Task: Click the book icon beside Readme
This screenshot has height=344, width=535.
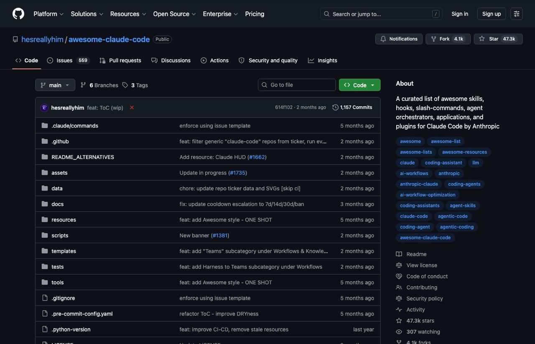Action: tap(399, 254)
